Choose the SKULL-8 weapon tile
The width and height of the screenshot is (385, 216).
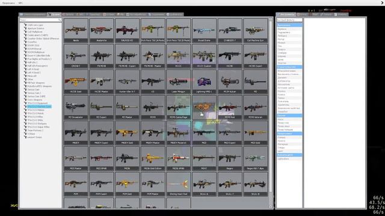(255, 184)
